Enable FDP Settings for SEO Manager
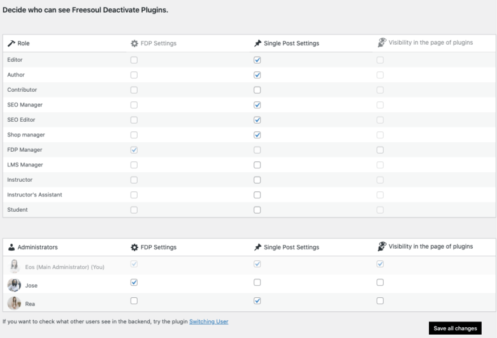The image size is (497, 338). pos(134,105)
